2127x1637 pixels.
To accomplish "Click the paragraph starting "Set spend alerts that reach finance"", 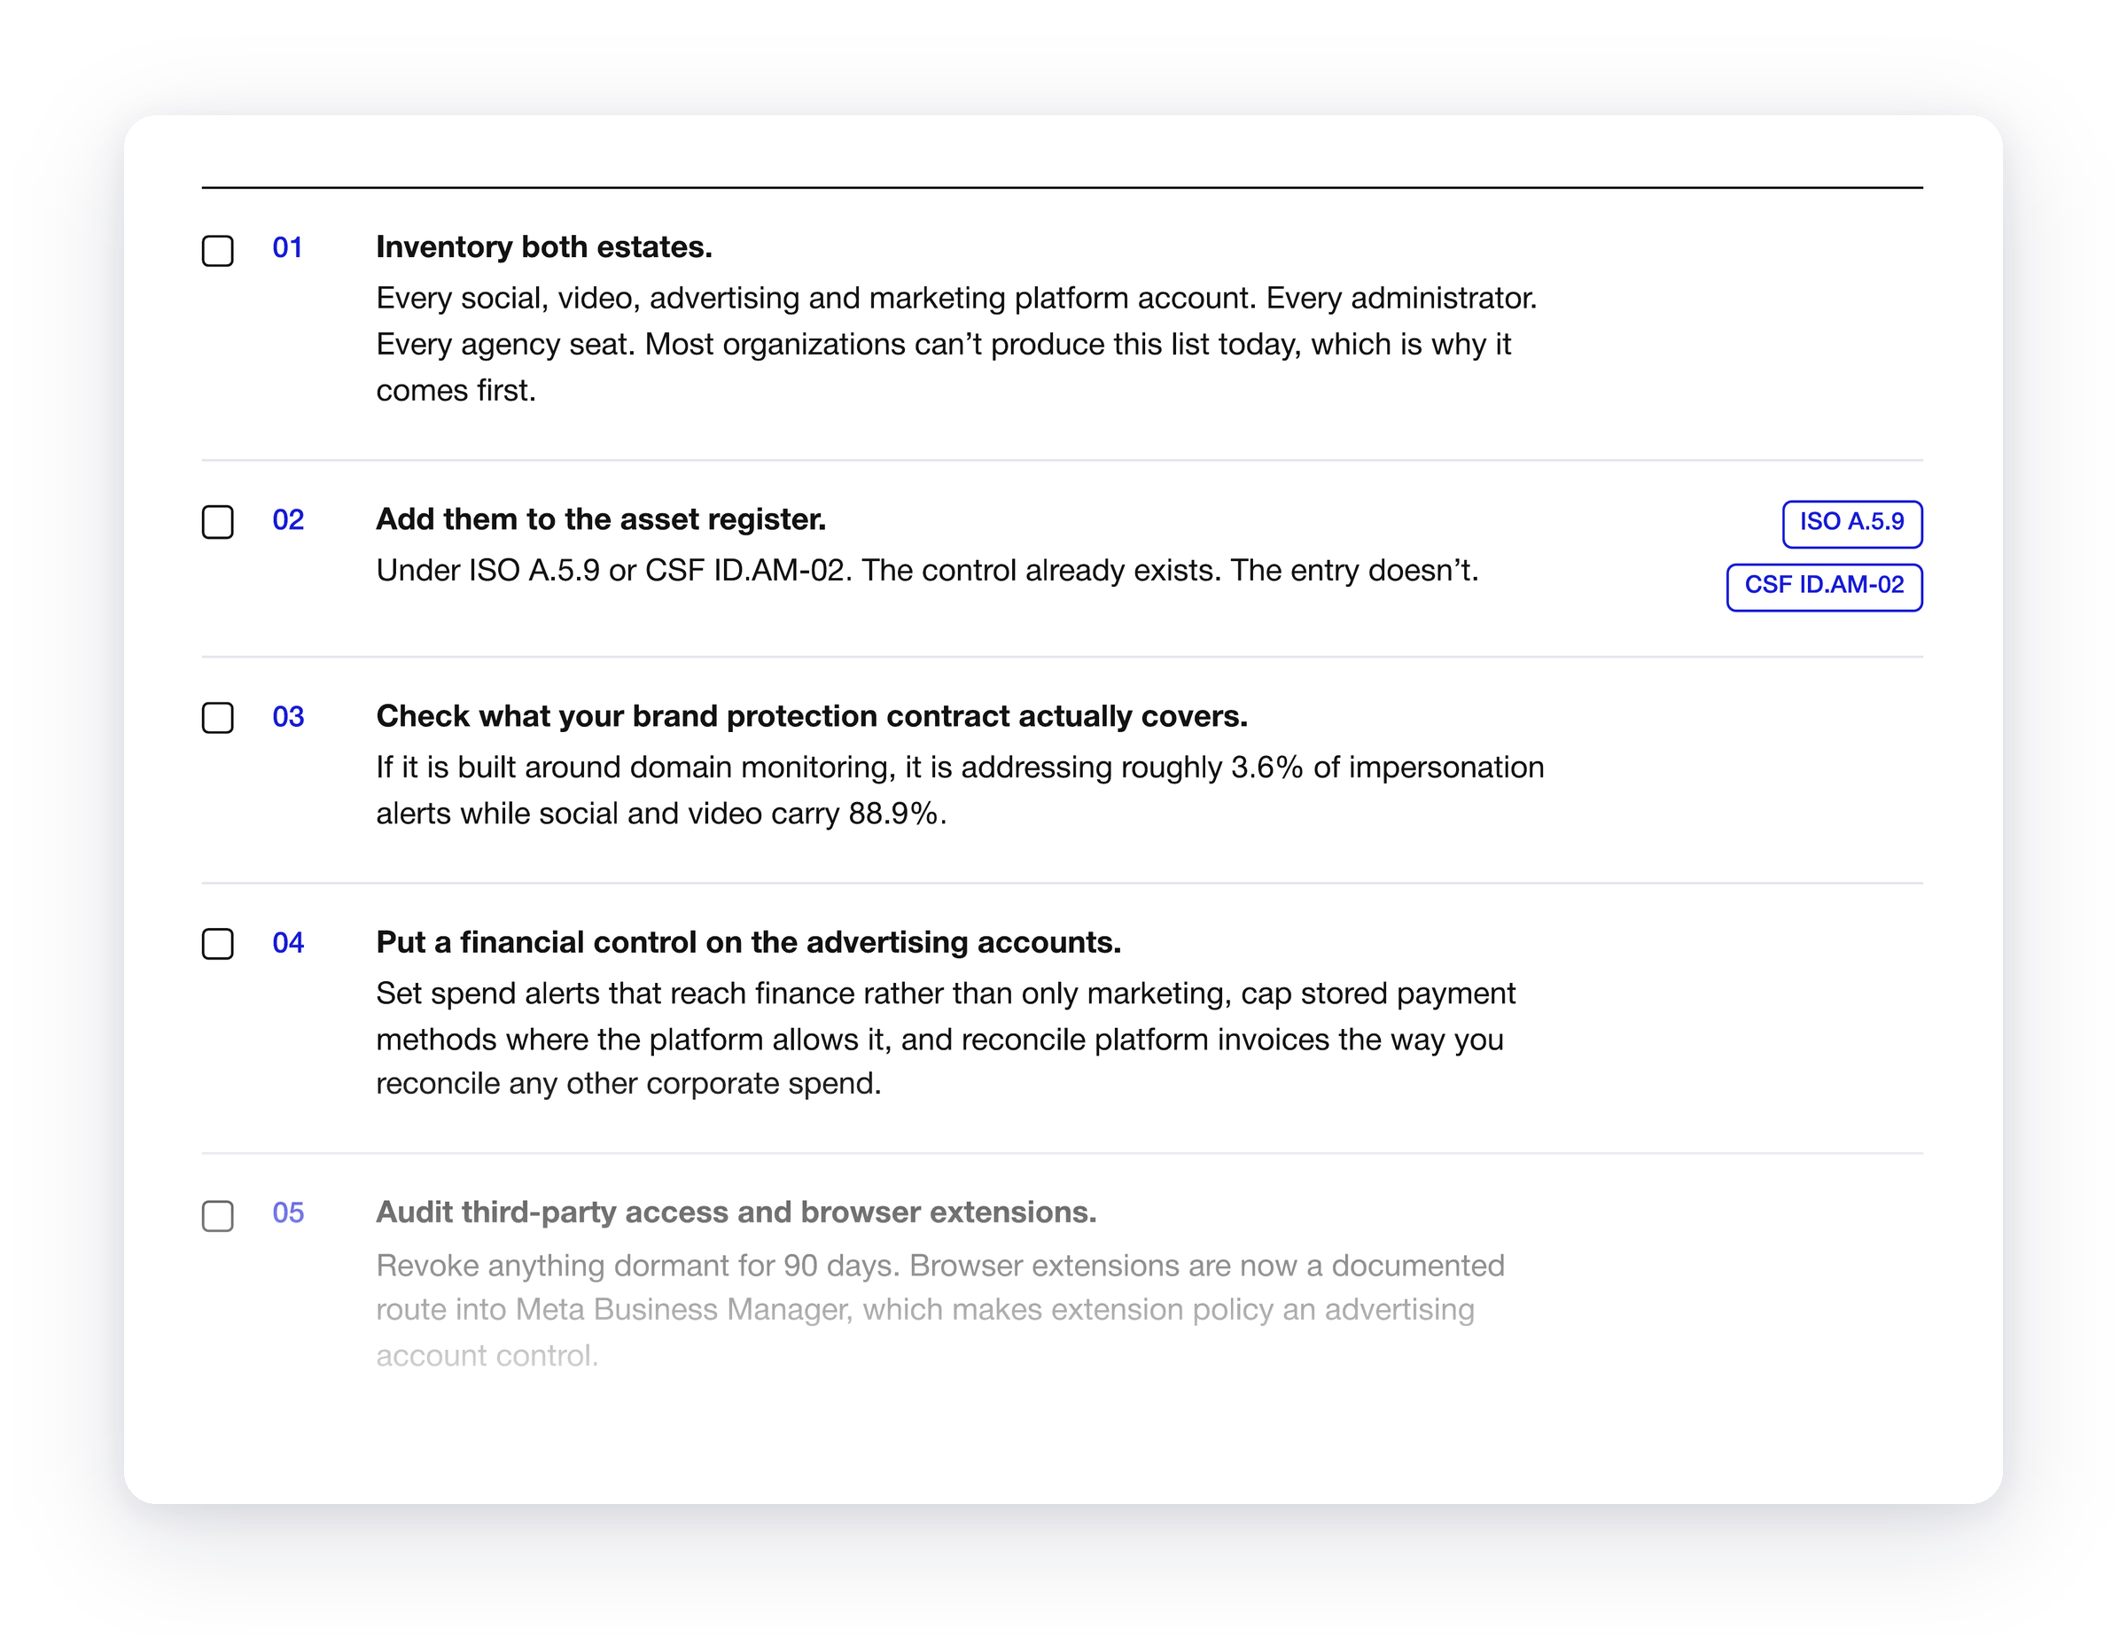I will tap(945, 1038).
